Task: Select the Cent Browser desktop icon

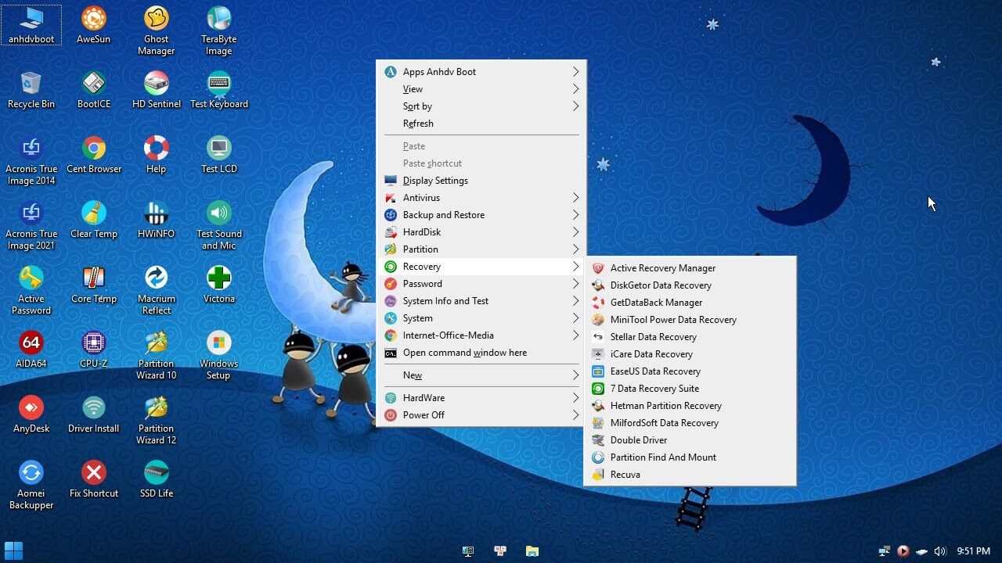Action: point(93,155)
